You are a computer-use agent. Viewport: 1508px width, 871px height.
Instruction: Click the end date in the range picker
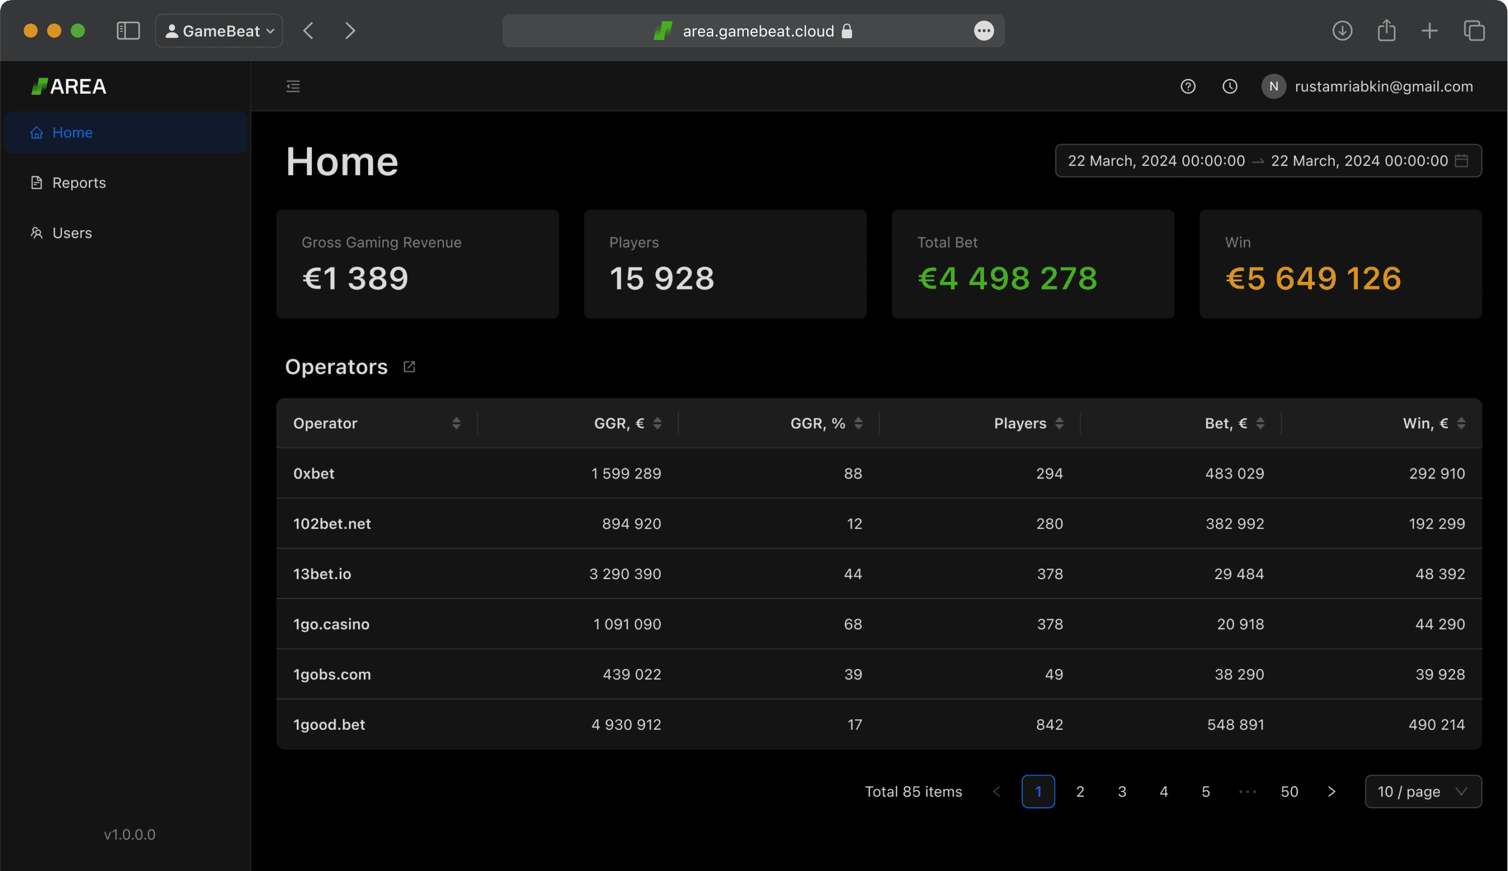coord(1359,160)
